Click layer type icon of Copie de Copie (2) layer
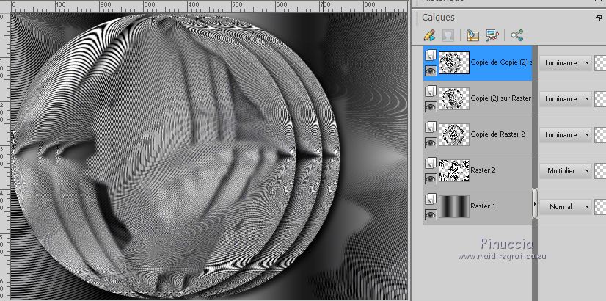Image resolution: width=606 pixels, height=301 pixels. click(x=431, y=55)
